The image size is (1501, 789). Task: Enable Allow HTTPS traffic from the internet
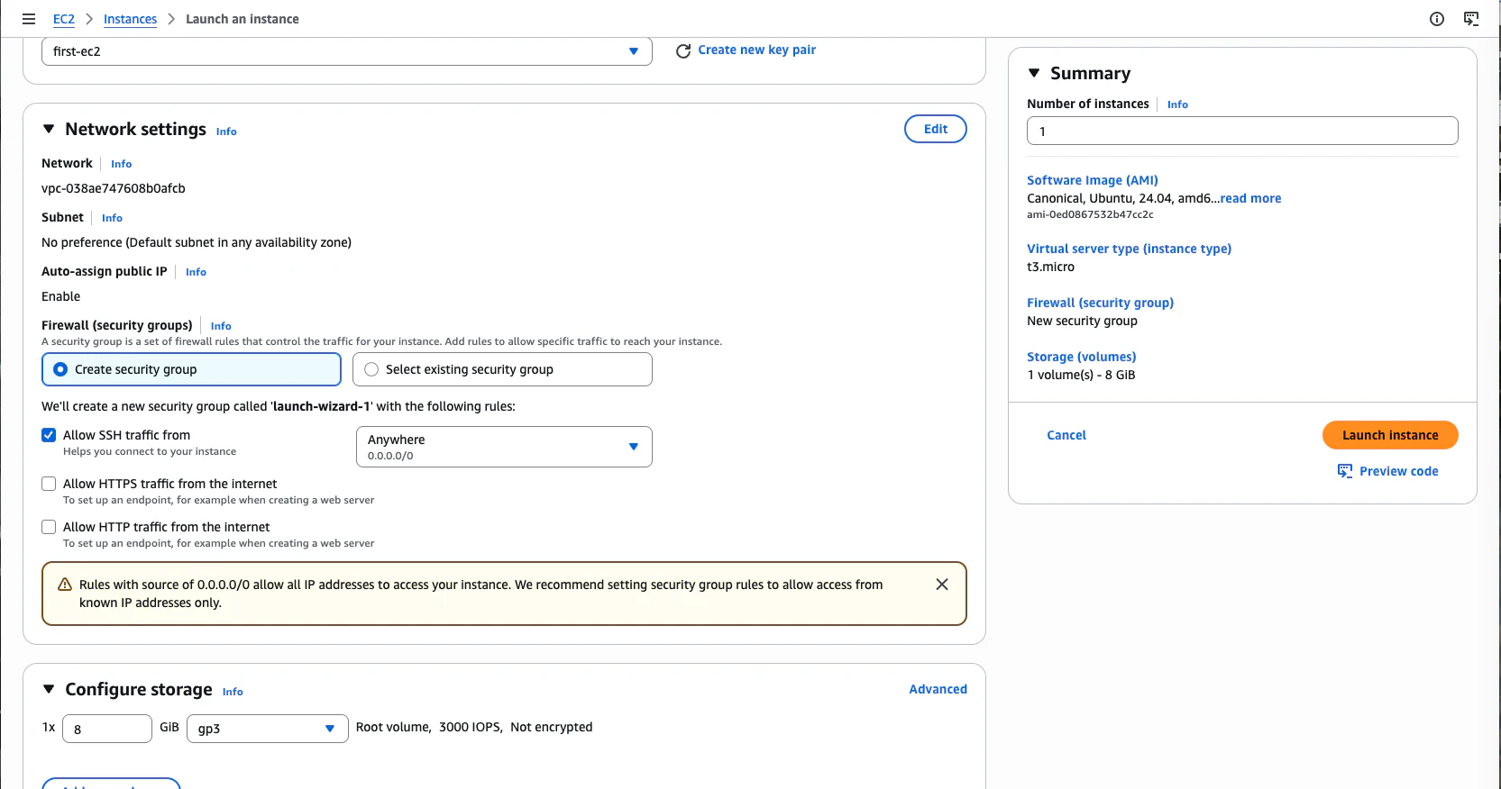pos(49,484)
